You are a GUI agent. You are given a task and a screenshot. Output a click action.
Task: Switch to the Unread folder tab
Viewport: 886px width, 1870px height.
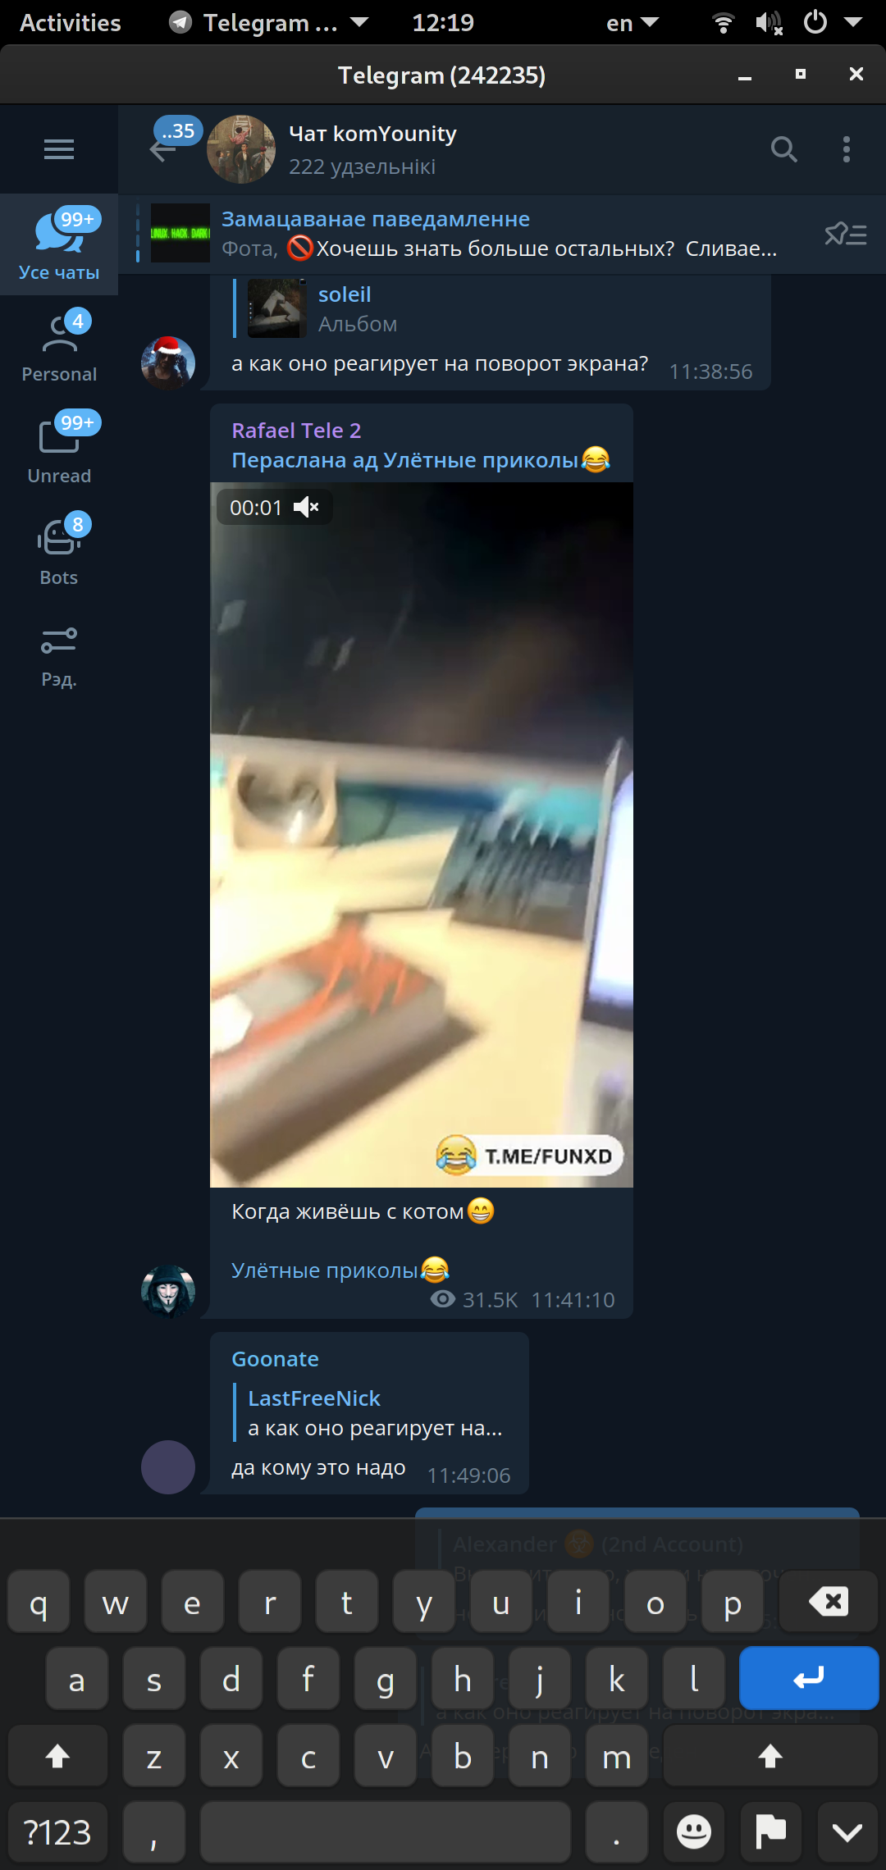point(59,448)
